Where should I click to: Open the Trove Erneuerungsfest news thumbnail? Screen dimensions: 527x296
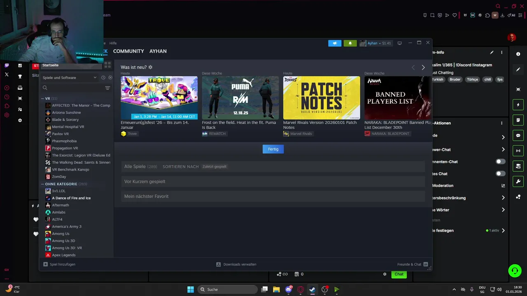click(159, 98)
